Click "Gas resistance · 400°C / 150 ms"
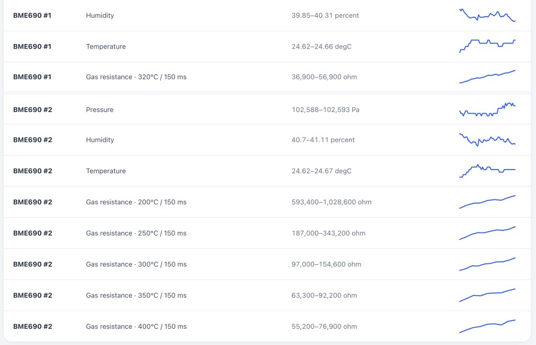This screenshot has height=345, width=536. pos(136,327)
